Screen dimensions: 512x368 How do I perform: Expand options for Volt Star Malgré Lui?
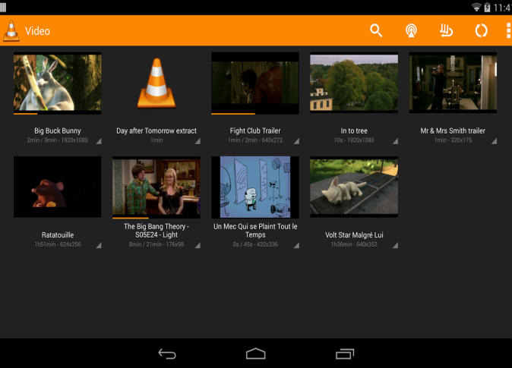[x=395, y=245]
